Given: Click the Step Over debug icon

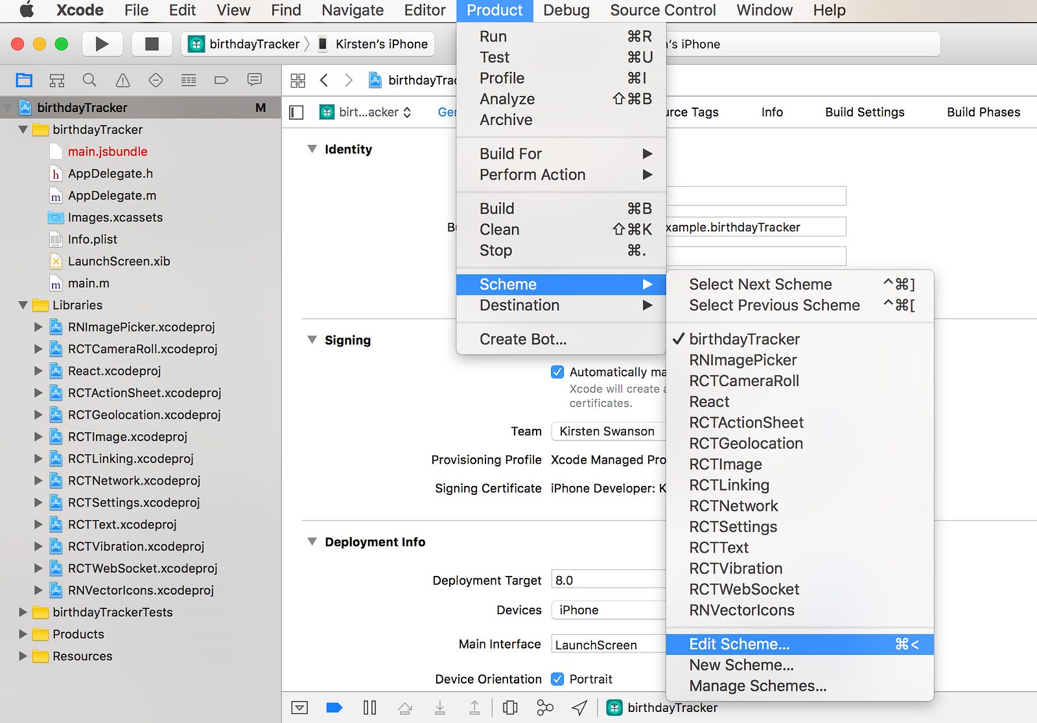Looking at the screenshot, I should 405,707.
